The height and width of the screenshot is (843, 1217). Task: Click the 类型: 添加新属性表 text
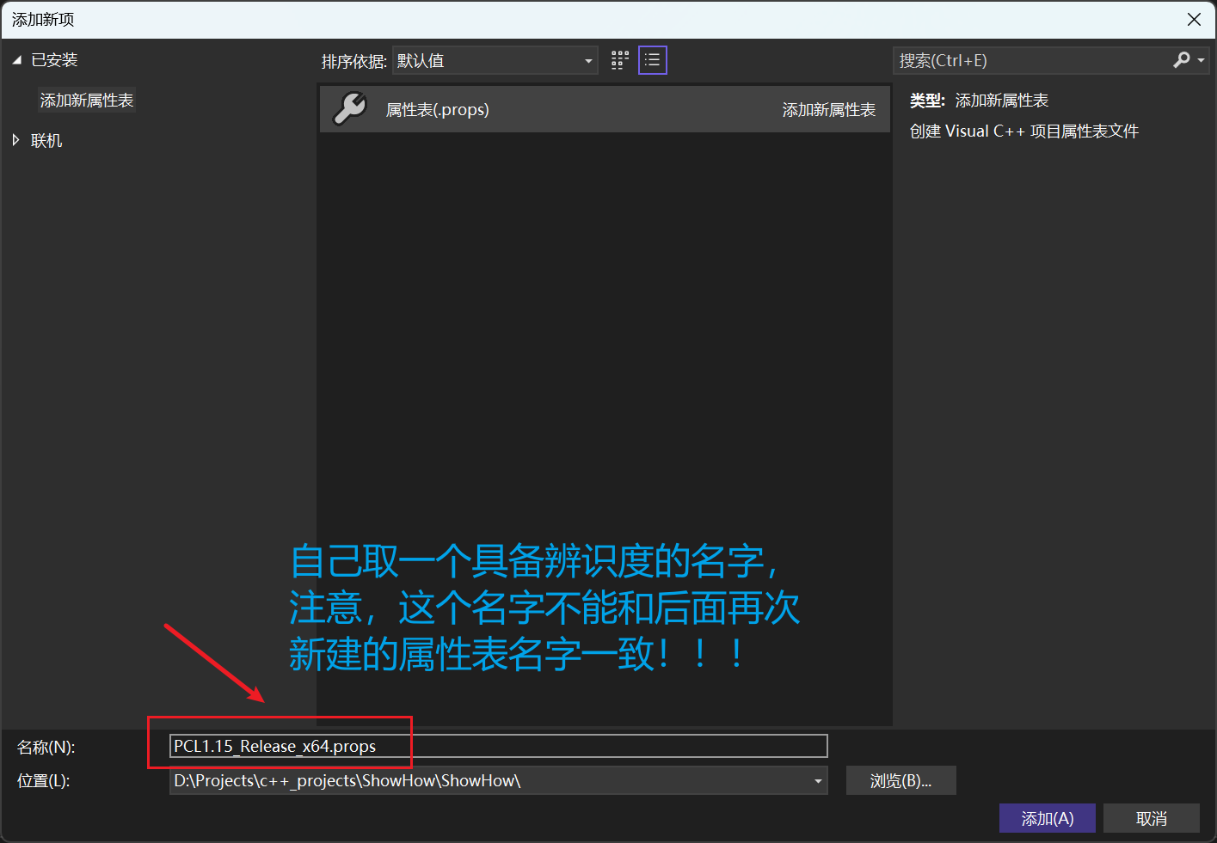point(979,101)
